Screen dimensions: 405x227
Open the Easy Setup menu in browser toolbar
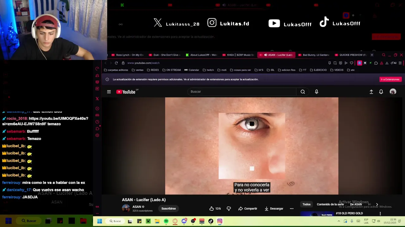pyautogui.click(x=400, y=63)
